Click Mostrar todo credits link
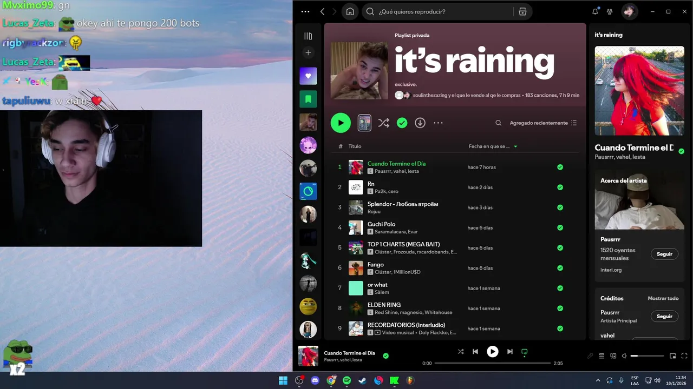The height and width of the screenshot is (389, 693). click(x=663, y=298)
